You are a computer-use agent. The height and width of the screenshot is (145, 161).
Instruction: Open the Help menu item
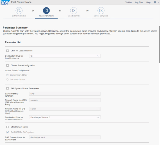click(x=148, y=2)
